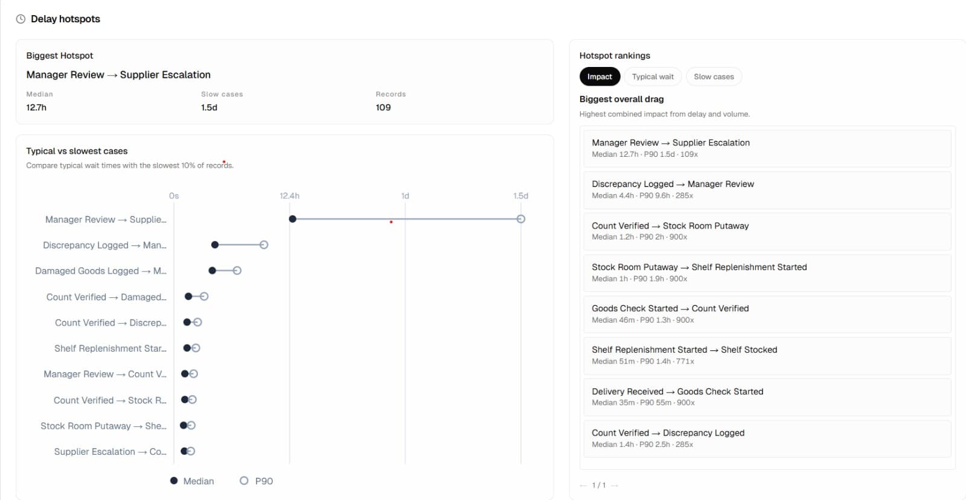This screenshot has width=966, height=500.
Task: Click the Biggest Hotspot title Manager Review → Supplier Escalation
Action: click(118, 75)
